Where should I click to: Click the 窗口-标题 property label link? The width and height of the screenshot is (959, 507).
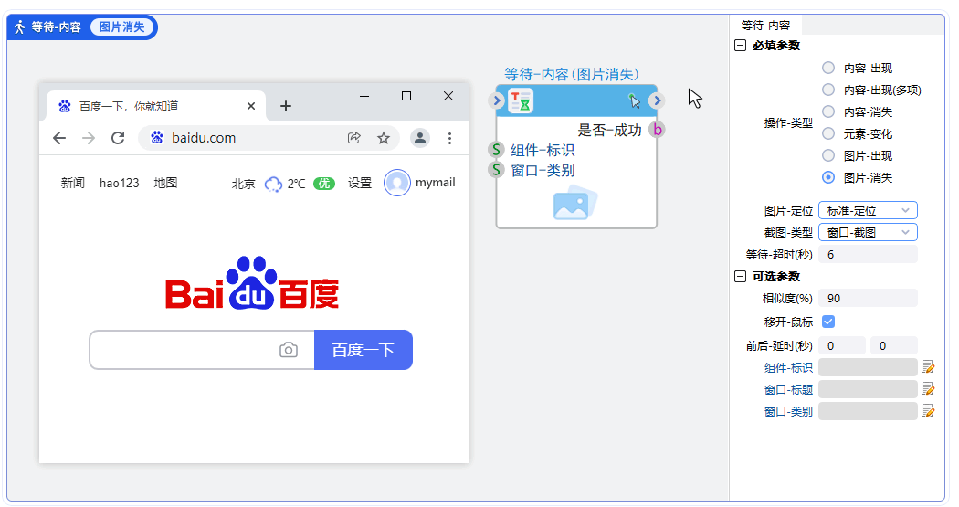(788, 389)
